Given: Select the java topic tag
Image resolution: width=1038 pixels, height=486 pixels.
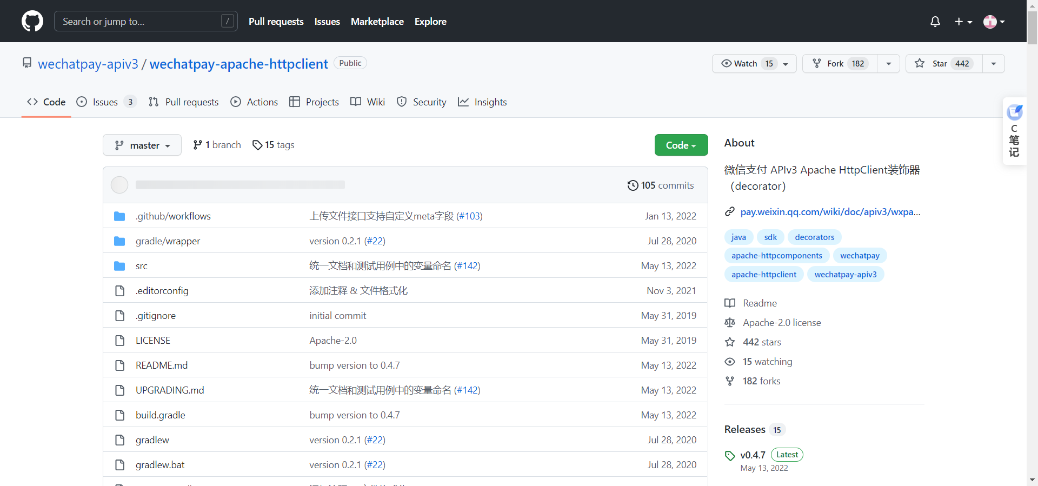Looking at the screenshot, I should point(738,237).
